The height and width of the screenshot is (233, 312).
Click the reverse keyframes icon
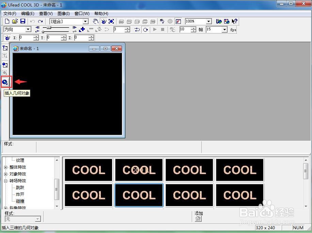98,29
